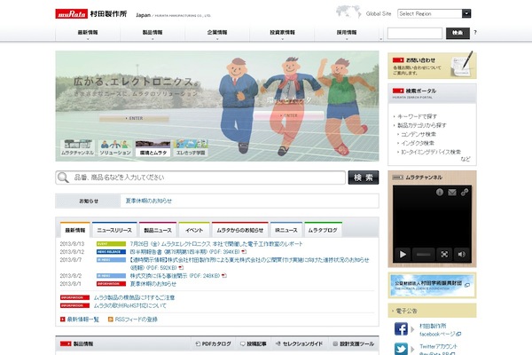Open the 製品情報 navigation menu

click(153, 33)
